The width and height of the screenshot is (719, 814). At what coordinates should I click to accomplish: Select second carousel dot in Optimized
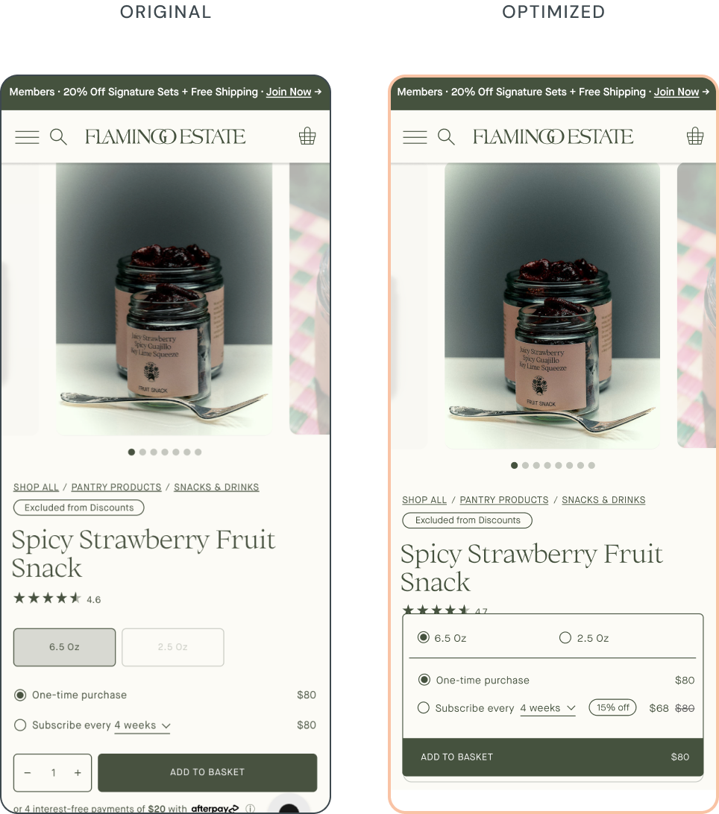click(x=525, y=465)
